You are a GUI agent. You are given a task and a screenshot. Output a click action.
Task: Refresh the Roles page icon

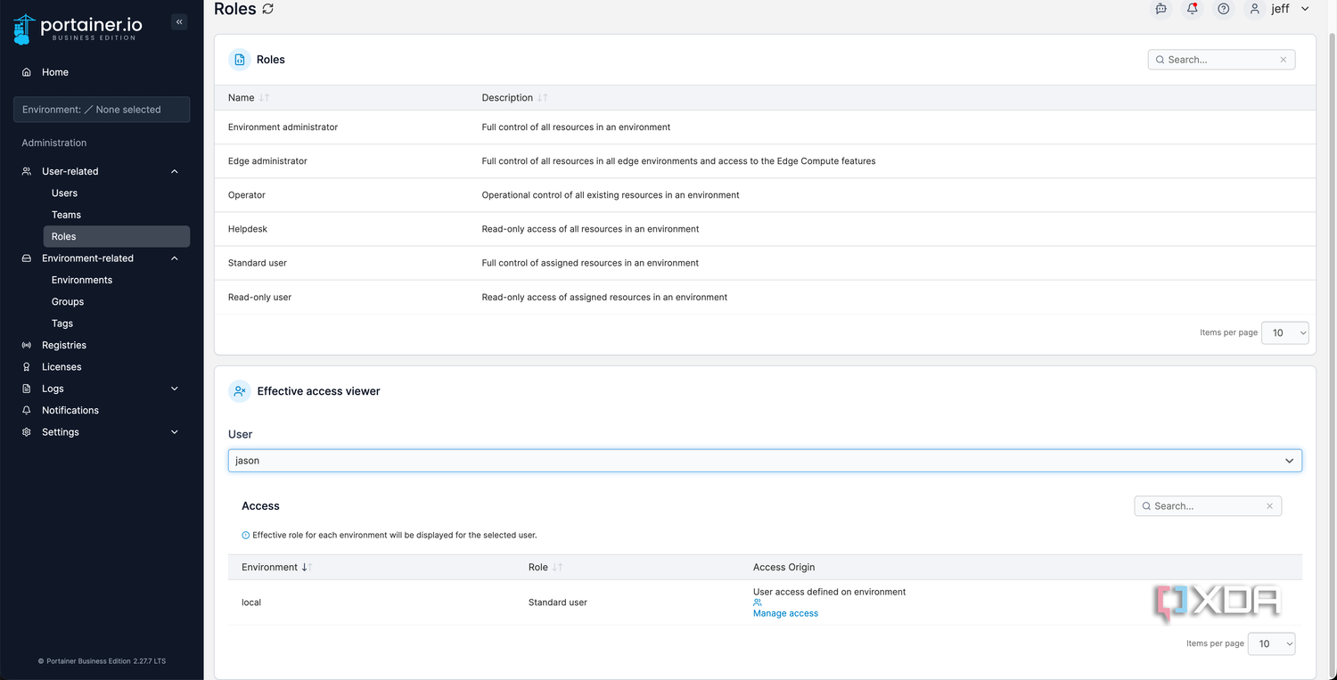pyautogui.click(x=267, y=9)
